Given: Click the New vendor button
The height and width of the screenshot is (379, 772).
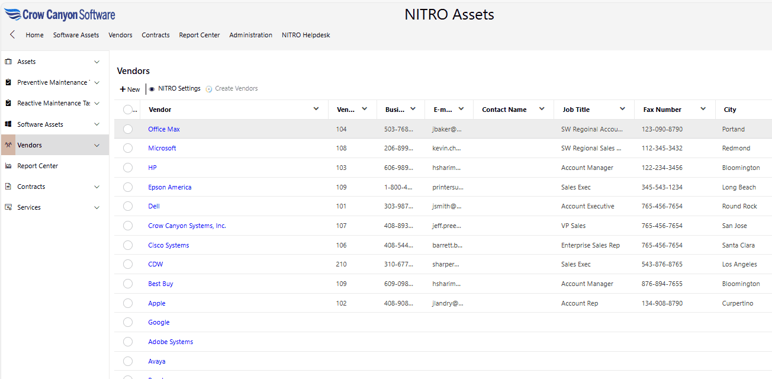Looking at the screenshot, I should [x=130, y=89].
